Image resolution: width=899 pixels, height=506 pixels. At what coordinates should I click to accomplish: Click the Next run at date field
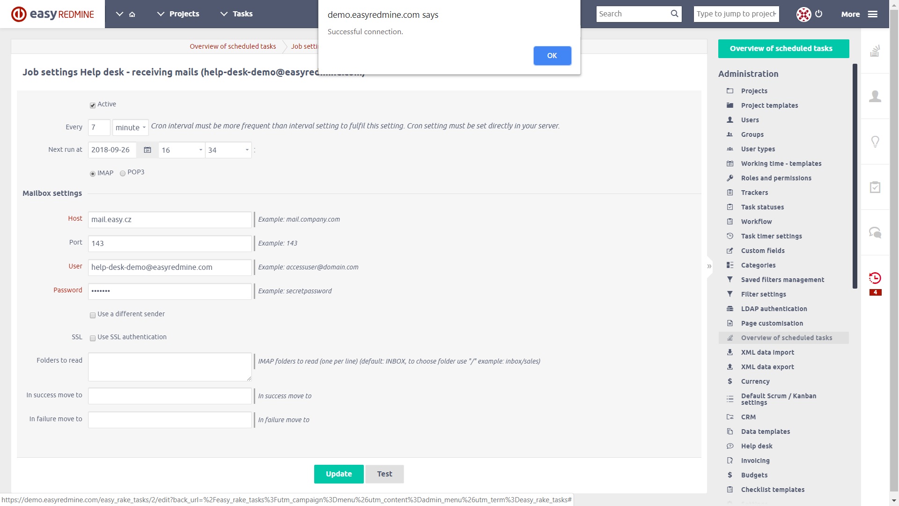[x=112, y=150]
